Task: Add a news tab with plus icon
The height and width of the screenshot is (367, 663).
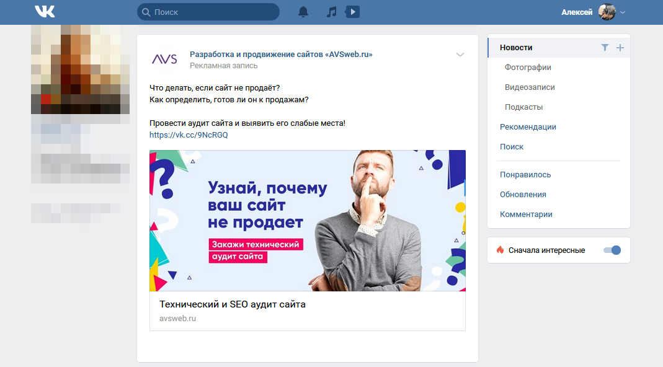Action: coord(620,48)
